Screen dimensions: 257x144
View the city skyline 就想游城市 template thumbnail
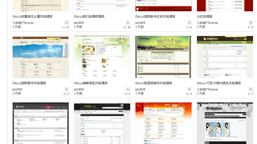163,57
